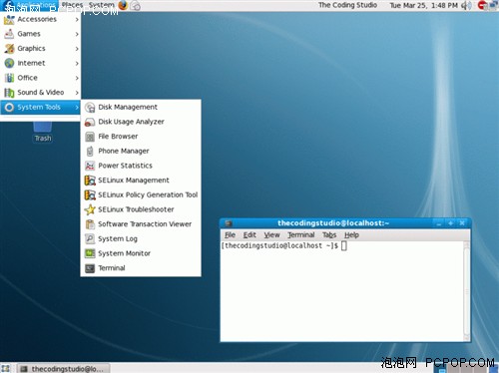Click the Show Desktop button in bottom panel
The image size is (499, 373).
[5, 368]
